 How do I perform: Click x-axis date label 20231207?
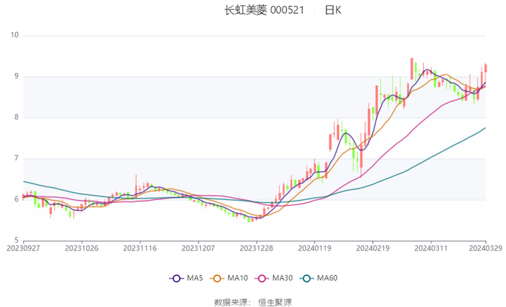tap(198, 248)
